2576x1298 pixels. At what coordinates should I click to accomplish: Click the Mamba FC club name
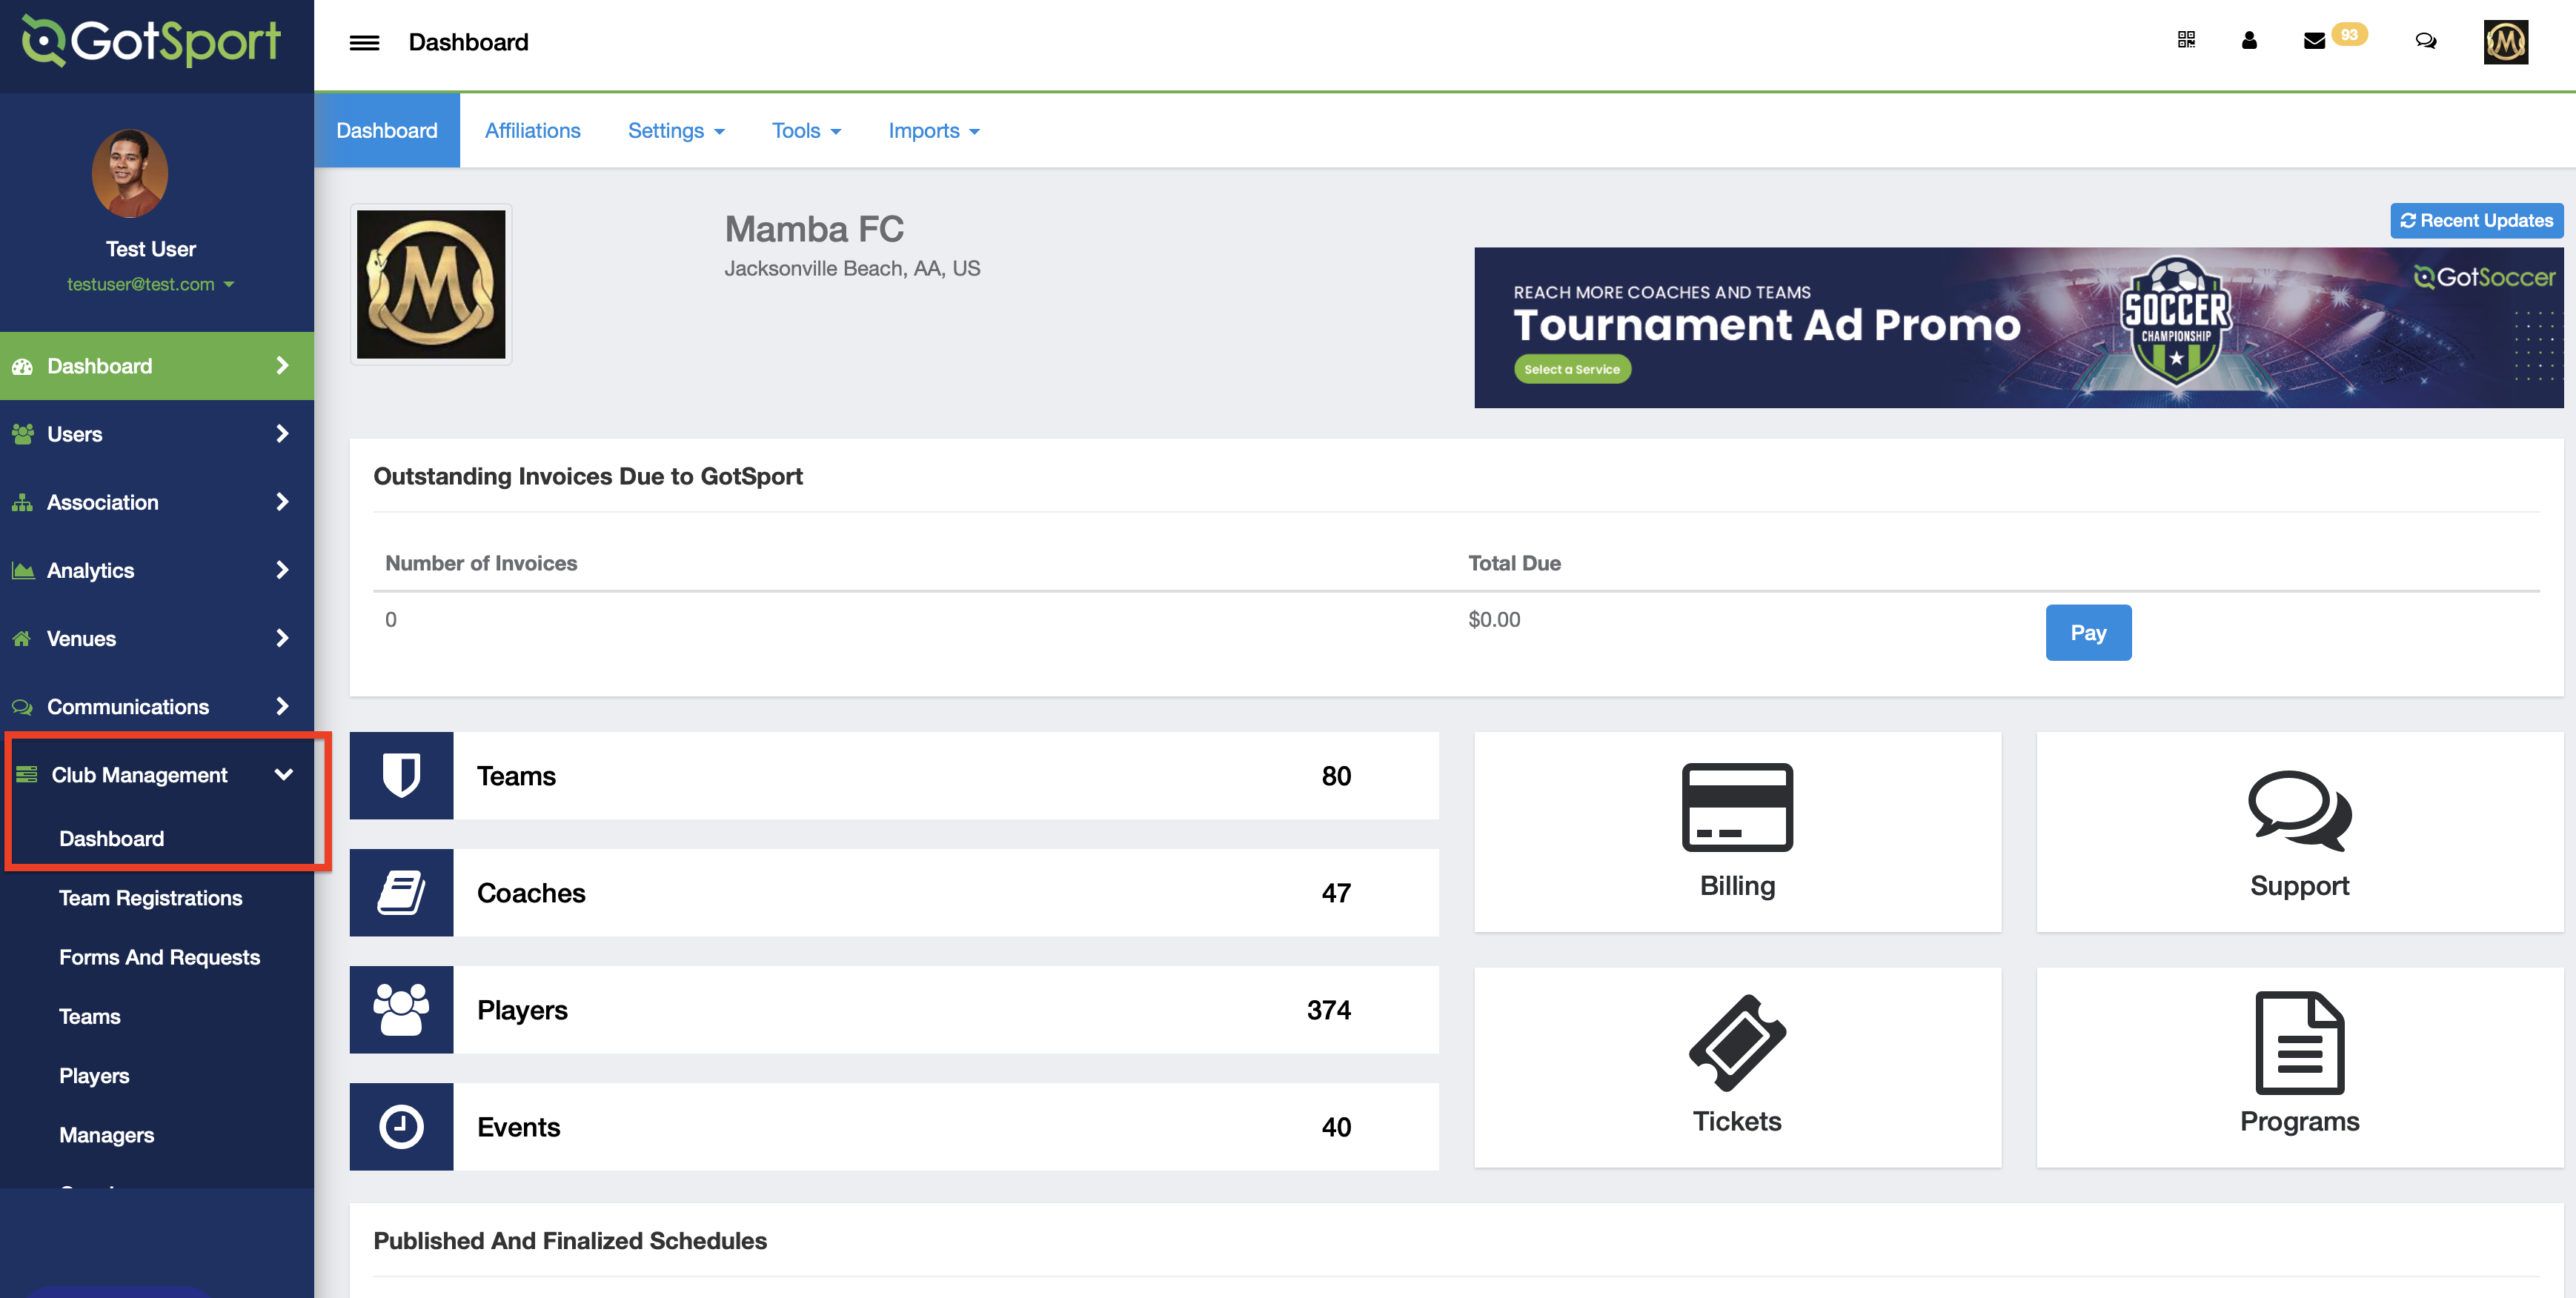click(814, 228)
